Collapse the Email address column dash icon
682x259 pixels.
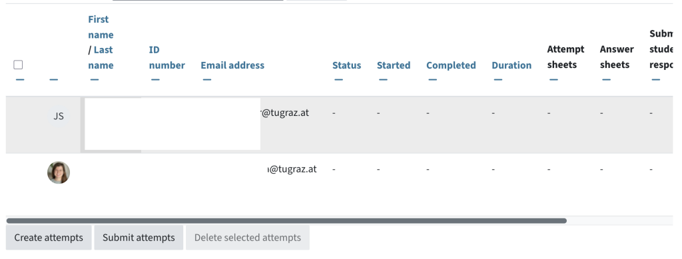click(x=206, y=79)
